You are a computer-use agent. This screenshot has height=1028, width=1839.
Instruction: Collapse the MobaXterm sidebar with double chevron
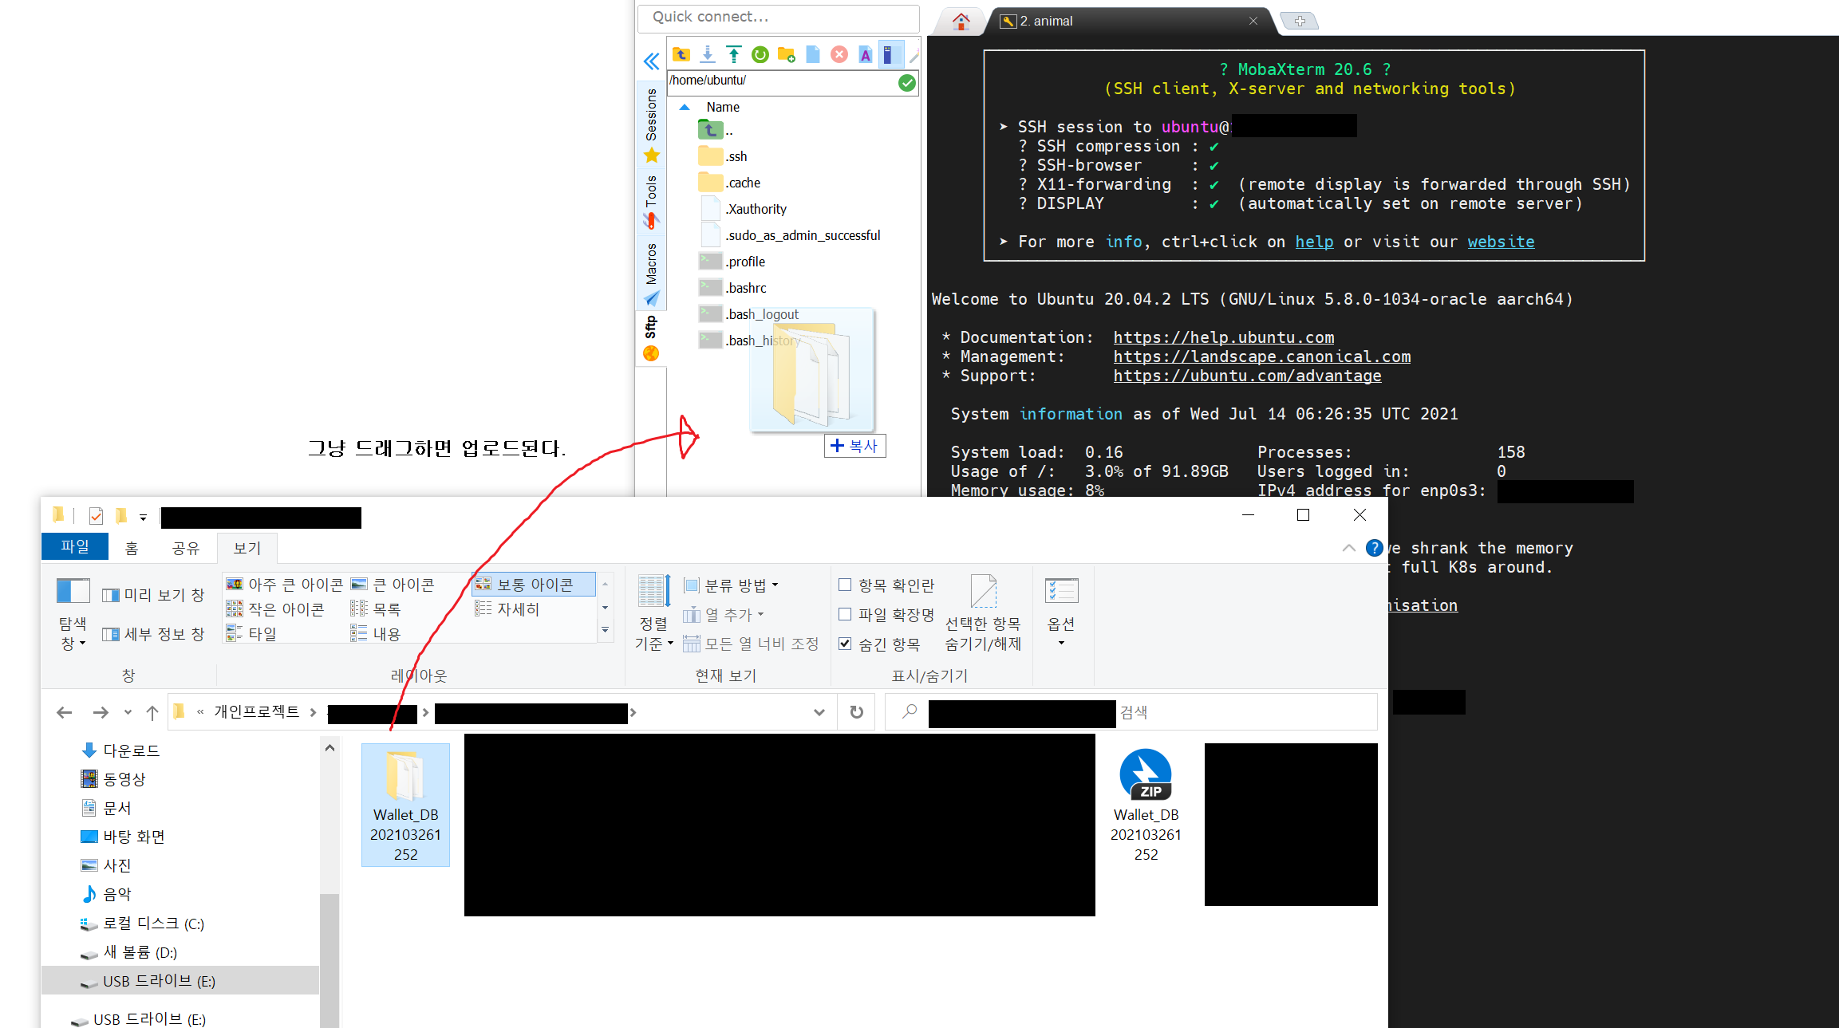click(x=651, y=61)
